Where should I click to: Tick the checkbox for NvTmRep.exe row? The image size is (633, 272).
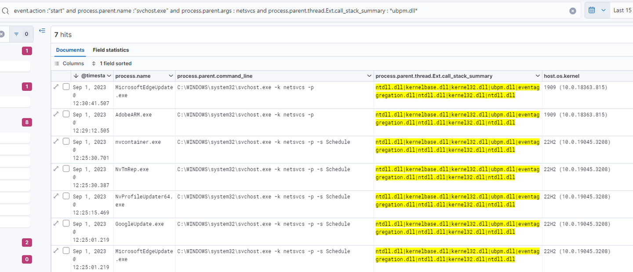(x=66, y=169)
